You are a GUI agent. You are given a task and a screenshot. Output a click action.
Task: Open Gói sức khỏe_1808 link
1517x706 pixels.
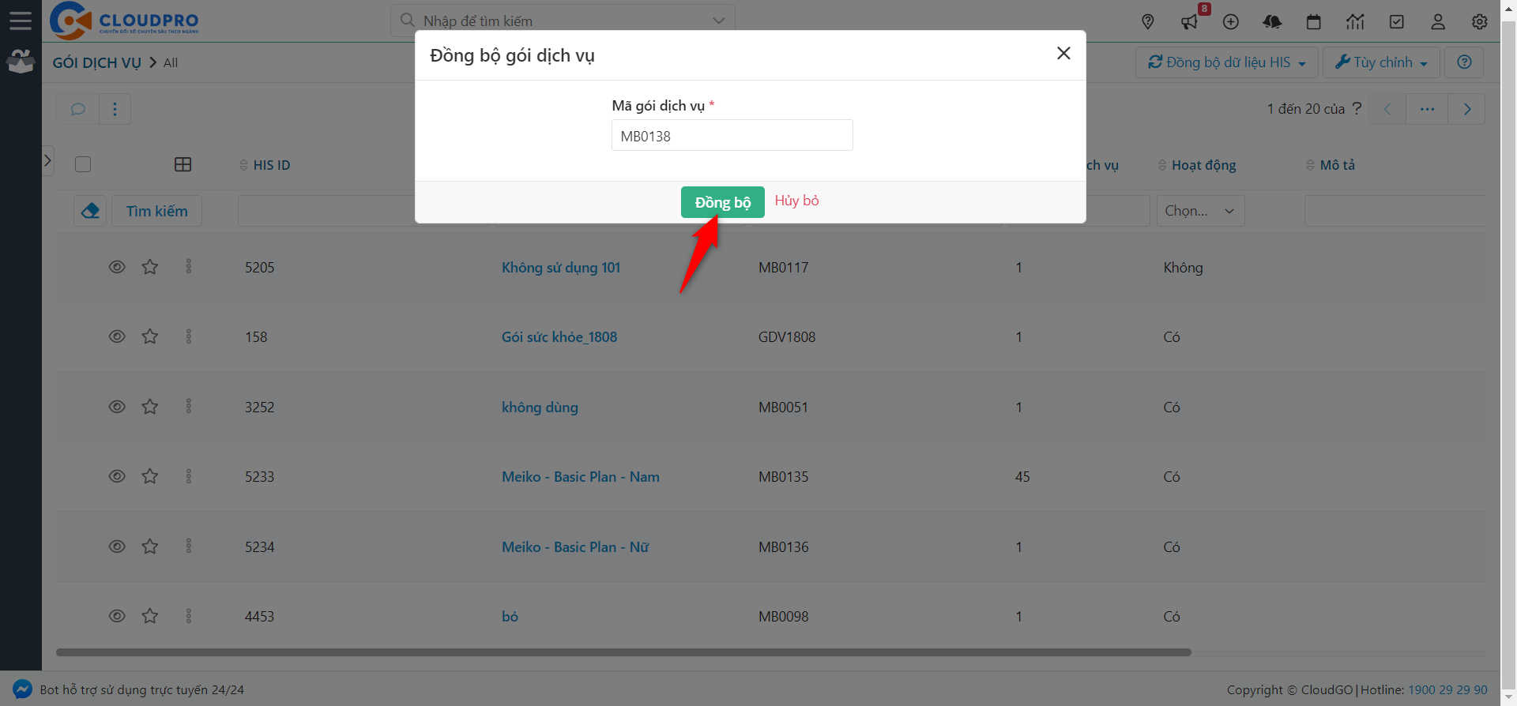point(559,337)
